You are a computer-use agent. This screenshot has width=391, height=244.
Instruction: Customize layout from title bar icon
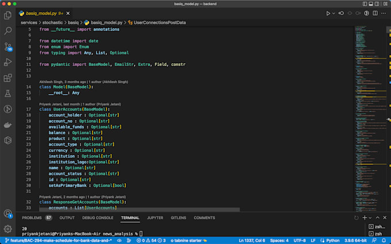tap(385, 4)
